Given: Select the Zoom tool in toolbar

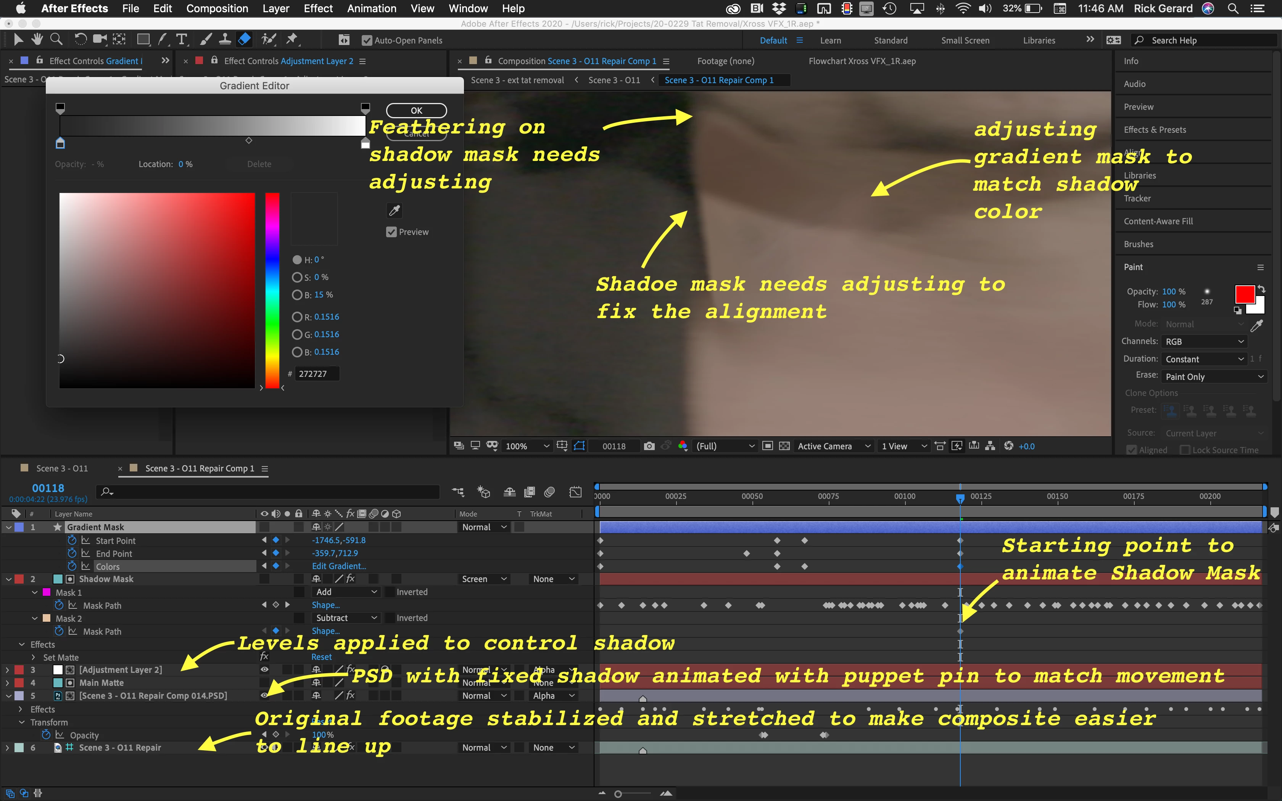Looking at the screenshot, I should (56, 39).
